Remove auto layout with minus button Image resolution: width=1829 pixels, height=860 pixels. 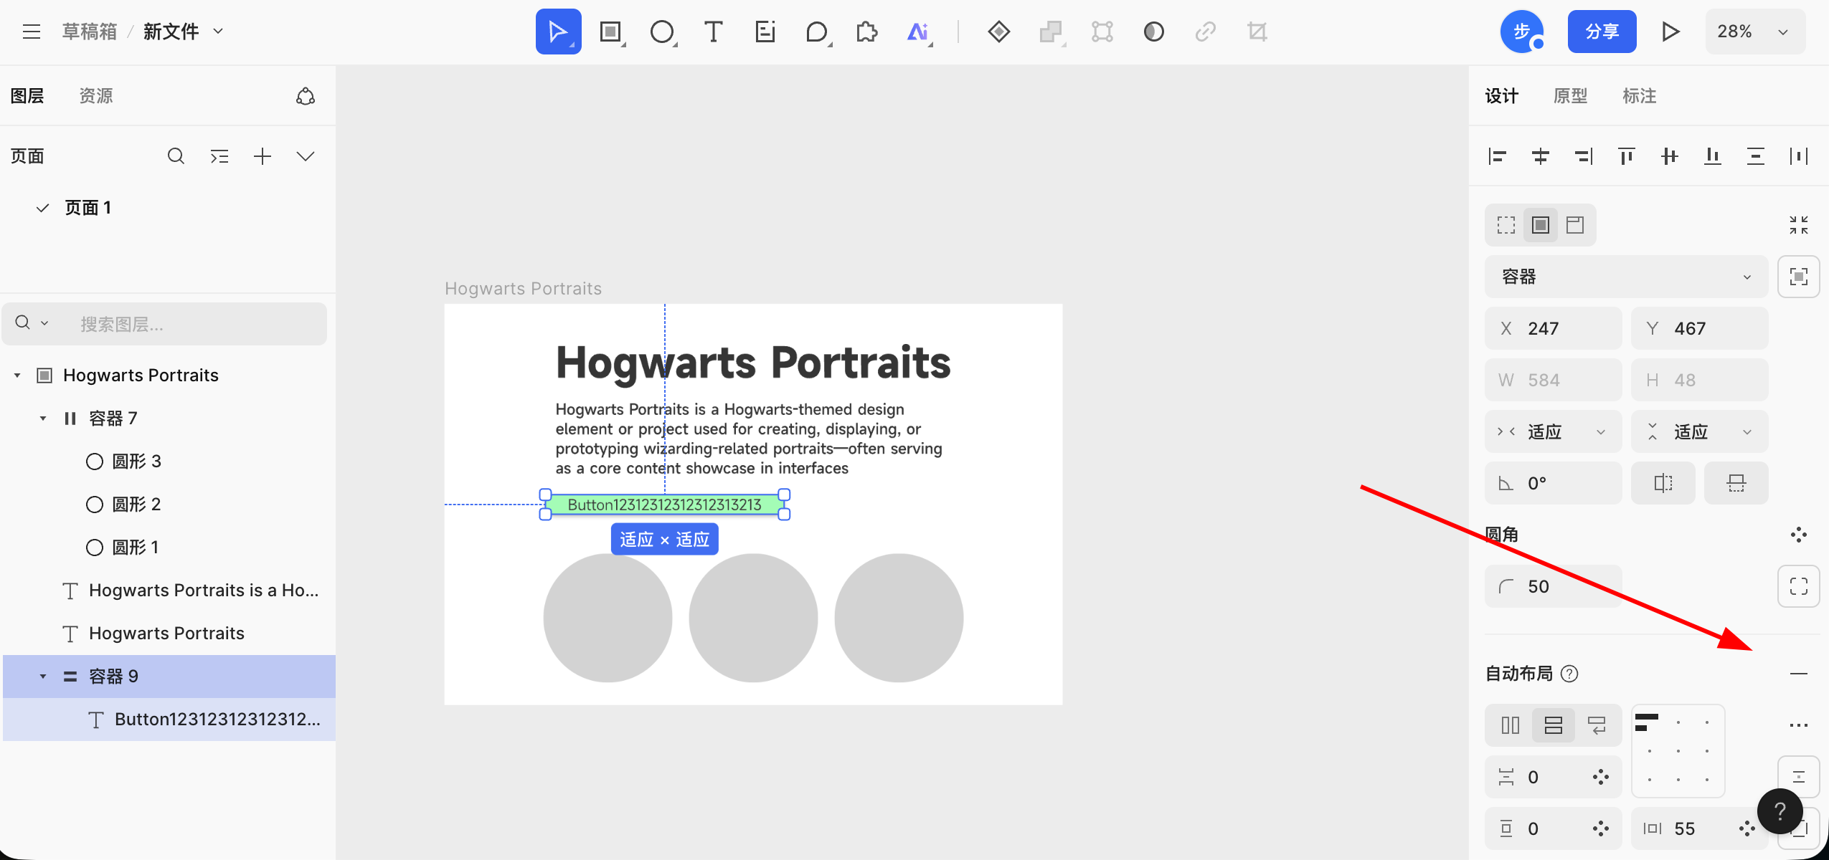point(1798,674)
